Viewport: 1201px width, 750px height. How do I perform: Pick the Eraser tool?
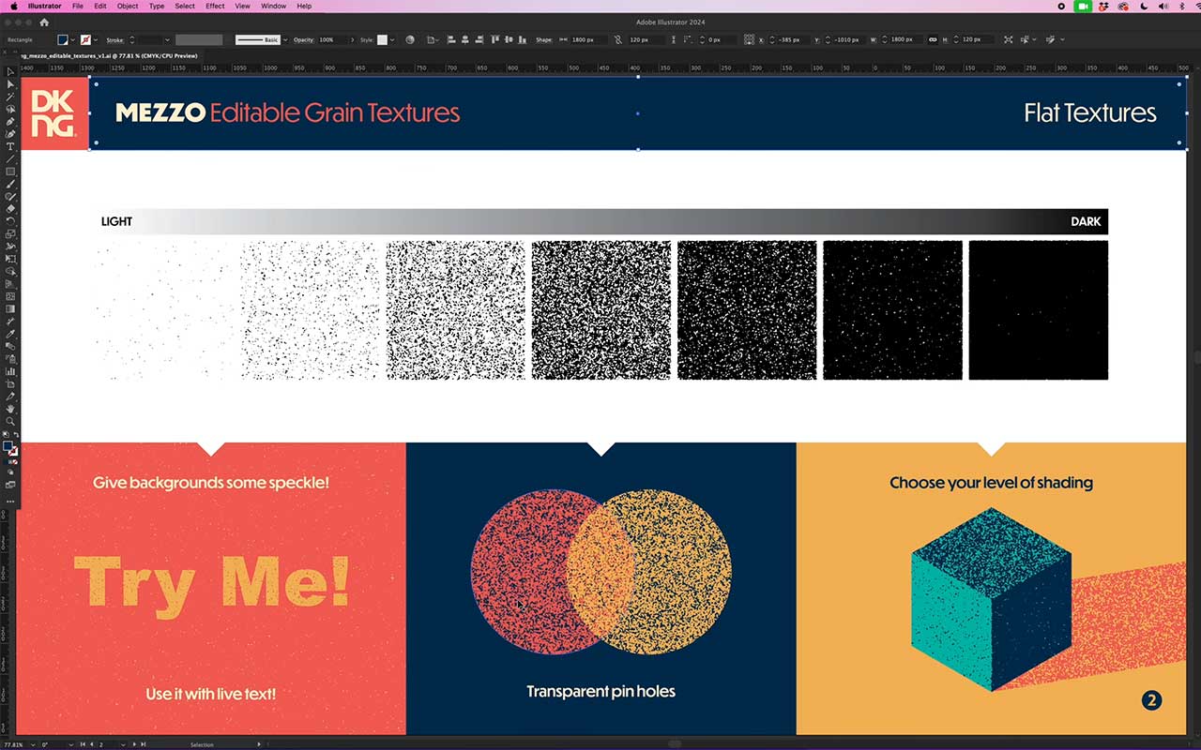click(x=10, y=209)
